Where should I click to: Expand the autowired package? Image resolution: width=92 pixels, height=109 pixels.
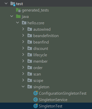[x=23, y=29]
